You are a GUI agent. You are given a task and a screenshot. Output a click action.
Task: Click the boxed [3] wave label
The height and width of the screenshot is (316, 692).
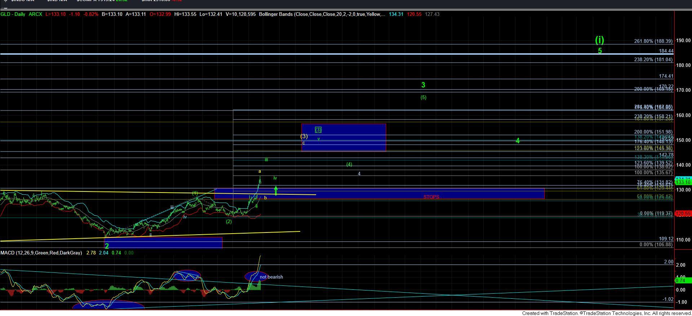[318, 130]
